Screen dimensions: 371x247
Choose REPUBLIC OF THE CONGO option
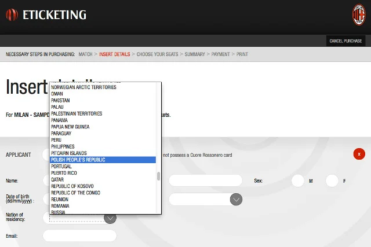pos(103,193)
